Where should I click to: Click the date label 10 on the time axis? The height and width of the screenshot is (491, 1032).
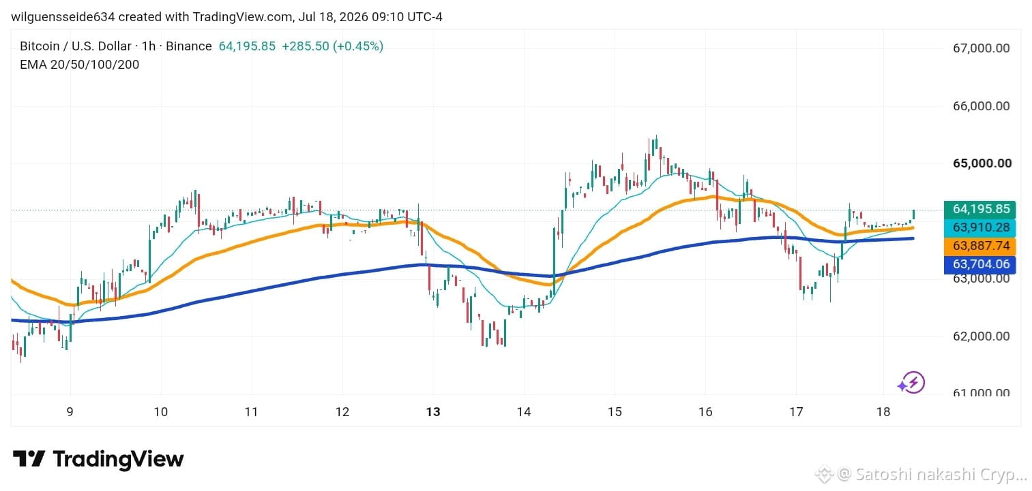(161, 411)
